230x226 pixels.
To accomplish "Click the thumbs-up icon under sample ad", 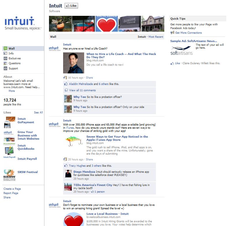I will tap(172, 63).
